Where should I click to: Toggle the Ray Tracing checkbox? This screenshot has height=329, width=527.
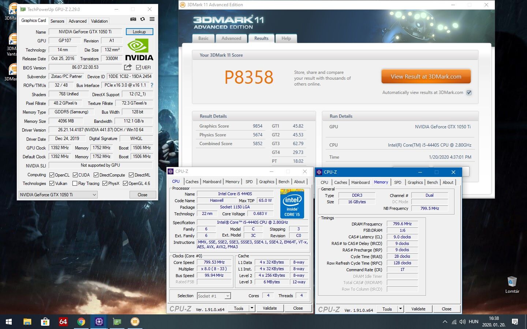75,184
